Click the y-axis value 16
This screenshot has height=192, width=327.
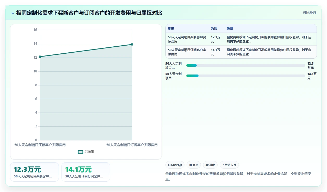pos(35,30)
